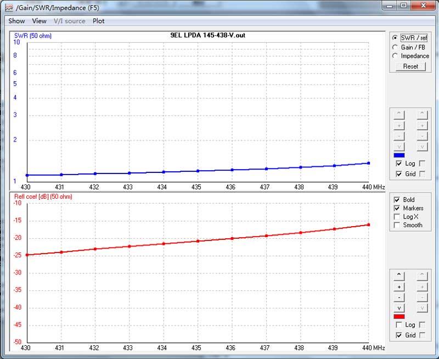Click left-column plus button in Refl coef controls

pyautogui.click(x=399, y=287)
